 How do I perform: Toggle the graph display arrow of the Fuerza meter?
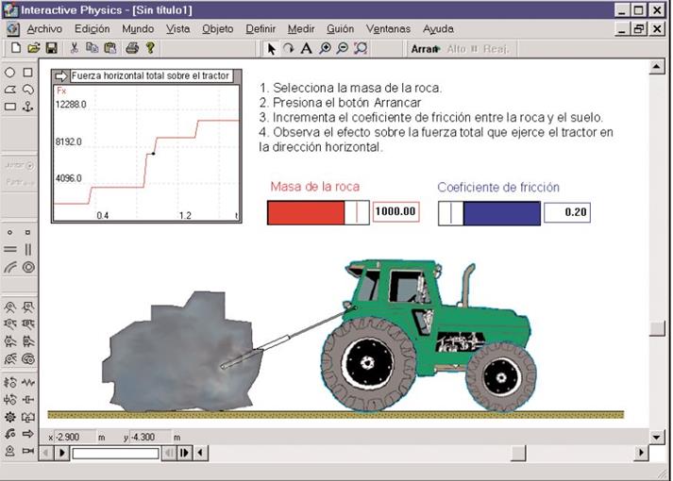(x=61, y=76)
